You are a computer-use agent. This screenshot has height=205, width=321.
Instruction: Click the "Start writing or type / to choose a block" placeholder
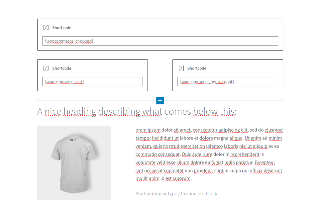[x=176, y=193]
